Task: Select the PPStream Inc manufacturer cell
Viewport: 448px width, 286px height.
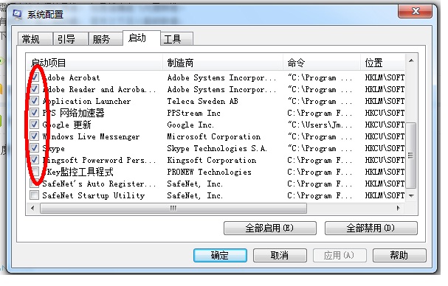Action: (x=193, y=113)
